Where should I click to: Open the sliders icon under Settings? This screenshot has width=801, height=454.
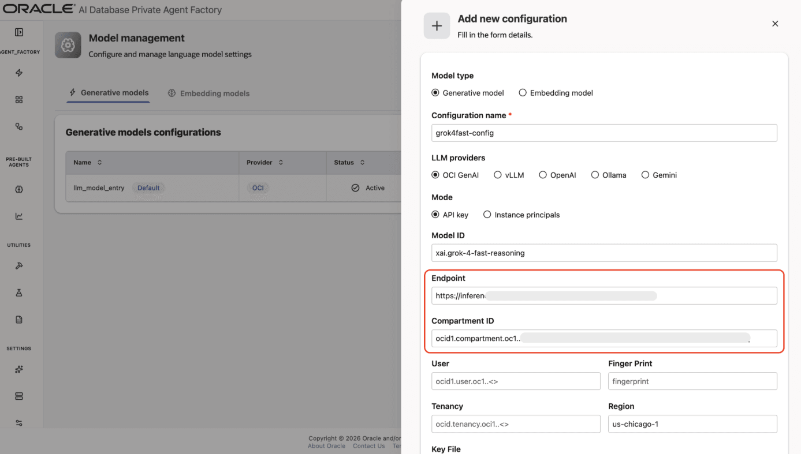[x=19, y=423]
